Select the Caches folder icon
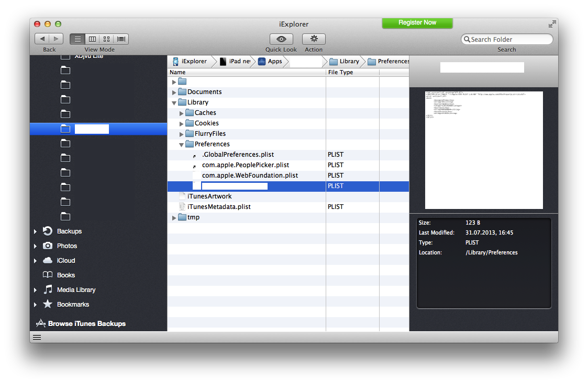 pyautogui.click(x=190, y=113)
